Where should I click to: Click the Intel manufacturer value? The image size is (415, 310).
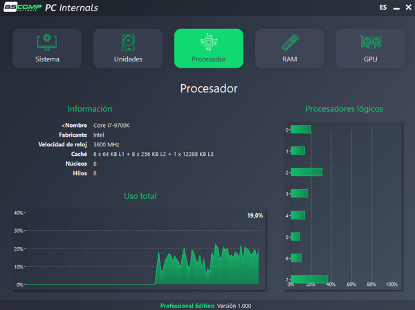click(98, 135)
